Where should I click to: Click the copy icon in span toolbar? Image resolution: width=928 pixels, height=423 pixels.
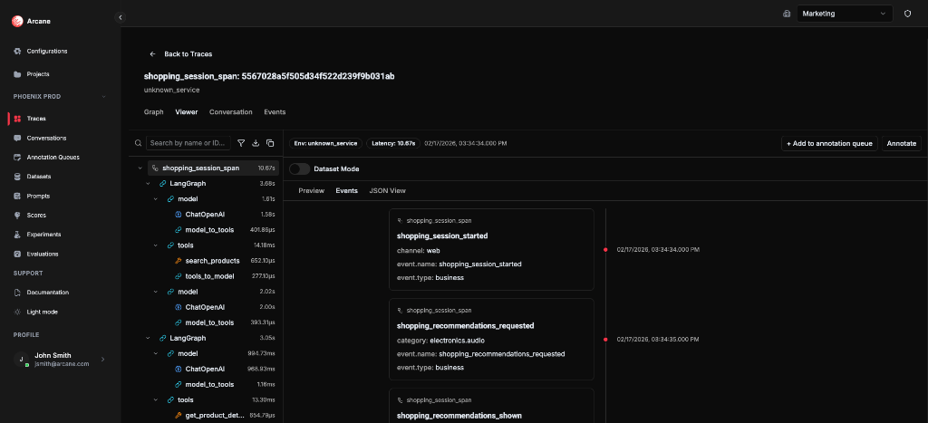pyautogui.click(x=270, y=143)
